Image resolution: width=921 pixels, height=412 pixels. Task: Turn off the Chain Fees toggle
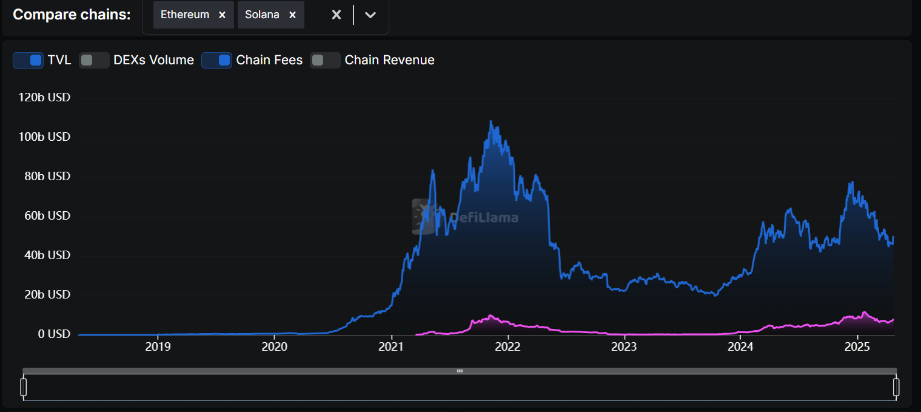pos(217,60)
